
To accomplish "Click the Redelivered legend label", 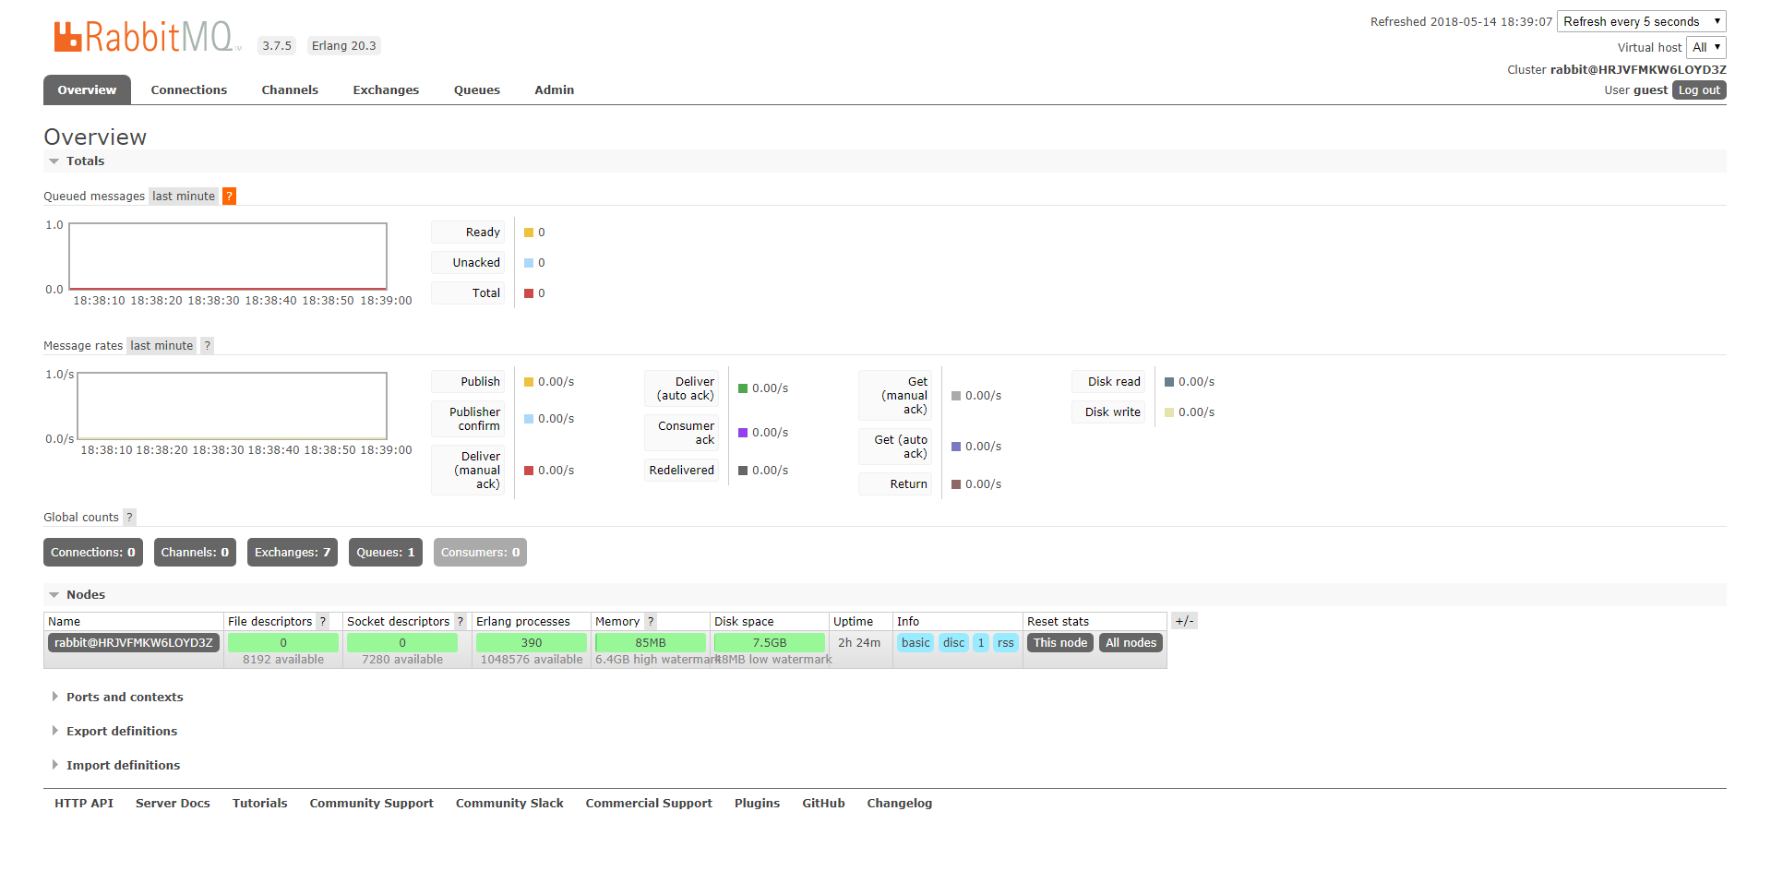I will click(681, 471).
